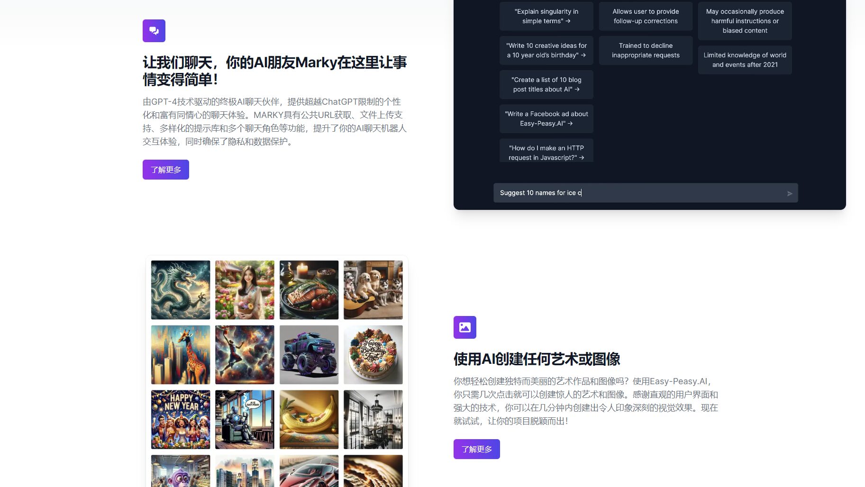View the Happy Birthday cake thumbnail

(x=373, y=354)
